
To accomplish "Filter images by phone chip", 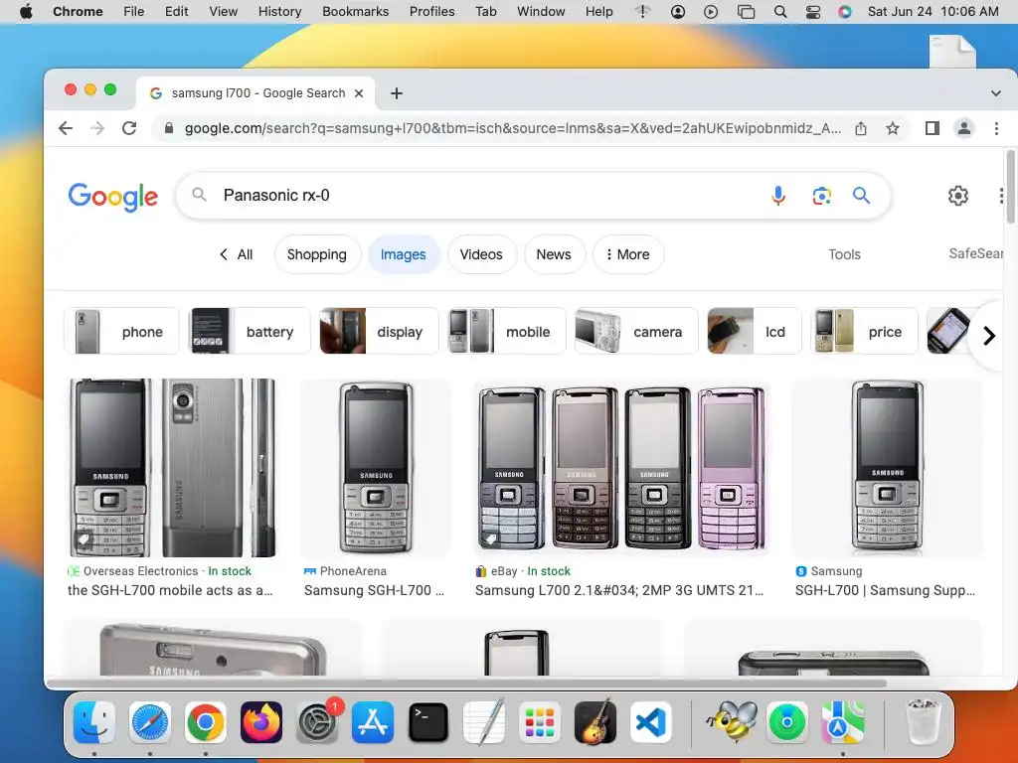I will 121,332.
